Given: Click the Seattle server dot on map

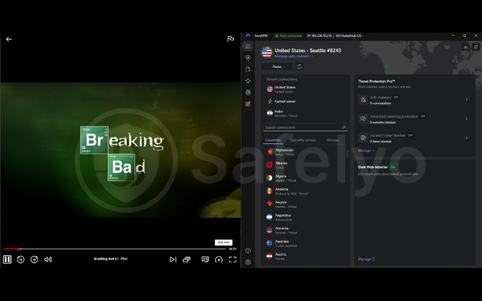Looking at the screenshot, I should click(386, 66).
